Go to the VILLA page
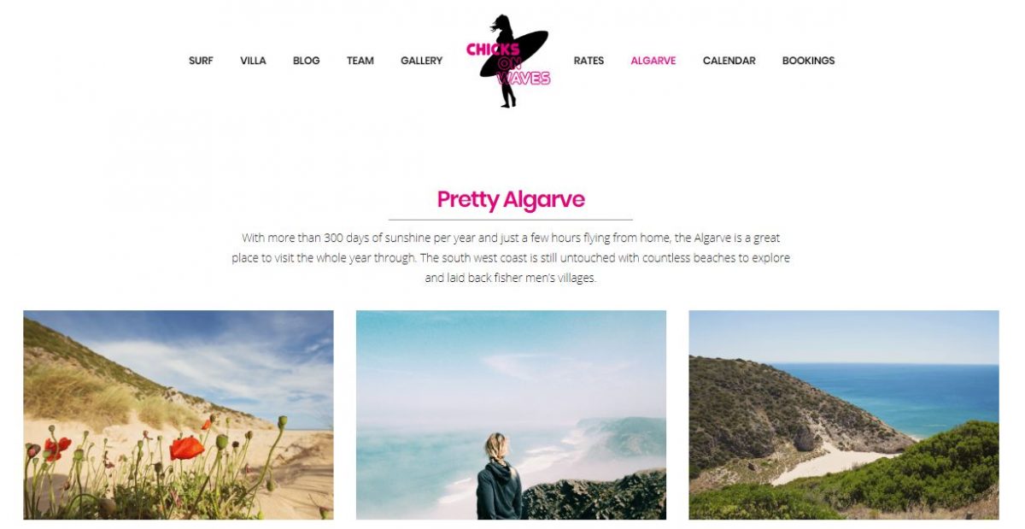The width and height of the screenshot is (1025, 529). pyautogui.click(x=253, y=61)
